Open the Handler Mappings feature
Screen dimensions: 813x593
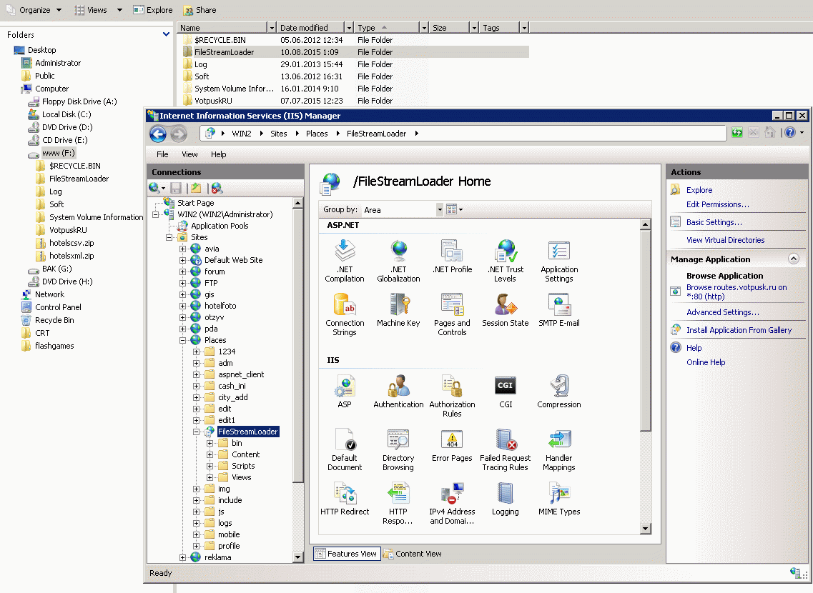click(559, 449)
